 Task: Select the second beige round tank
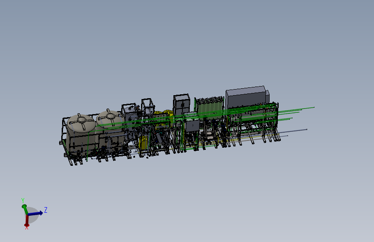110,131
